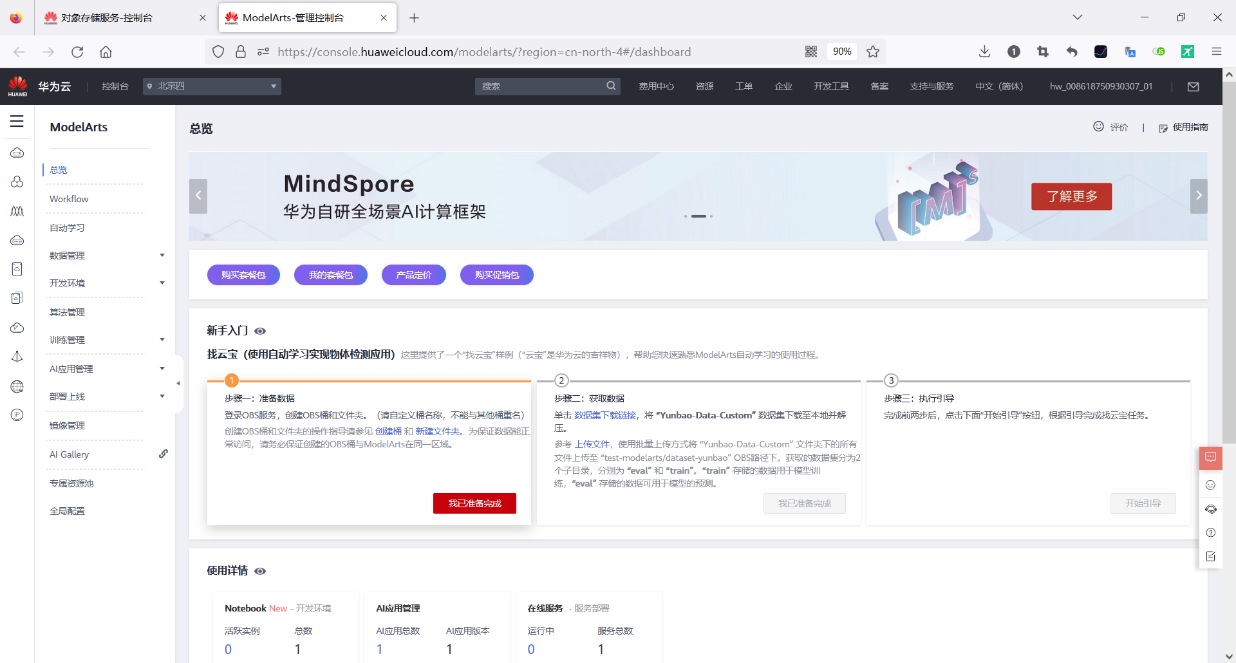The height and width of the screenshot is (663, 1236).
Task: Switch to the 对象存储服务-控制台 tab
Action: 125,18
